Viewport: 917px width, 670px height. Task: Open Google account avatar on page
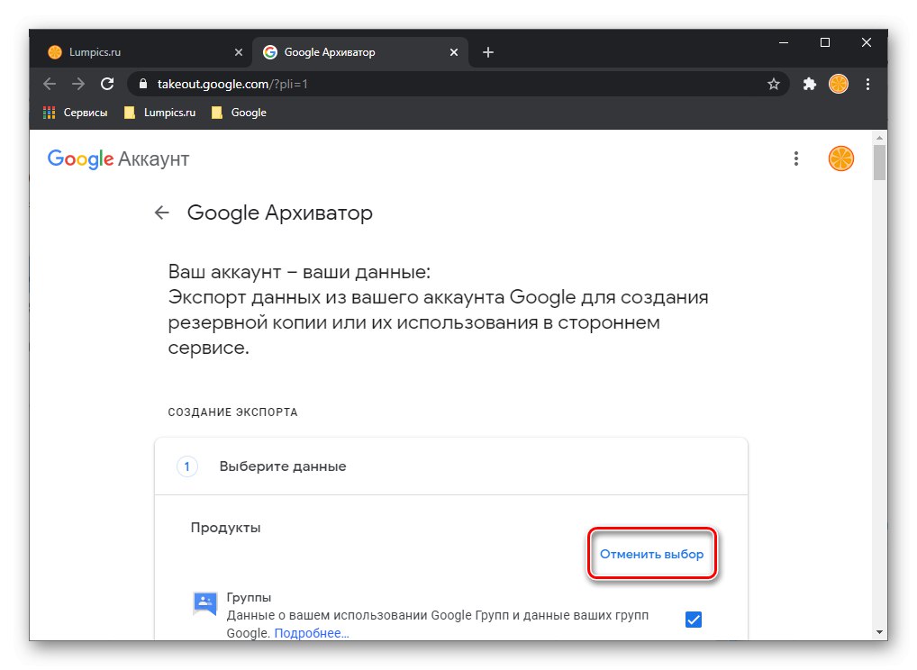(x=841, y=158)
